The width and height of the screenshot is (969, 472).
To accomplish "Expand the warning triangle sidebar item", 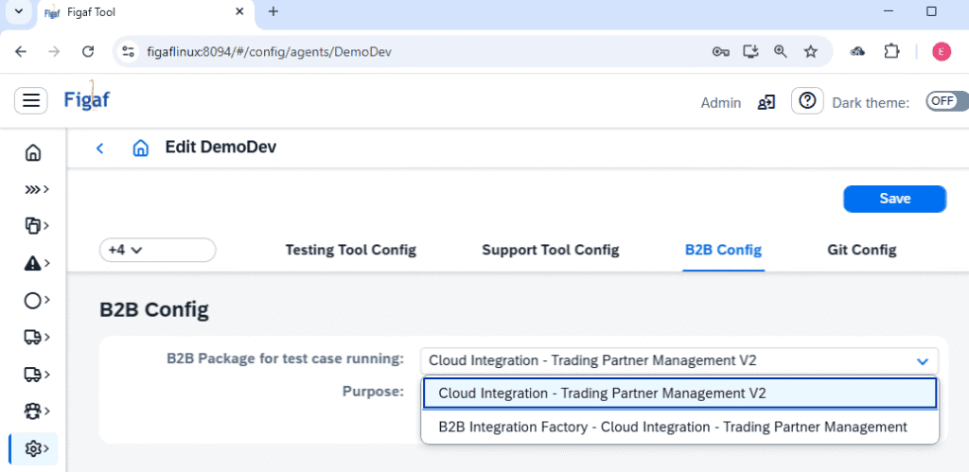I will (x=37, y=264).
